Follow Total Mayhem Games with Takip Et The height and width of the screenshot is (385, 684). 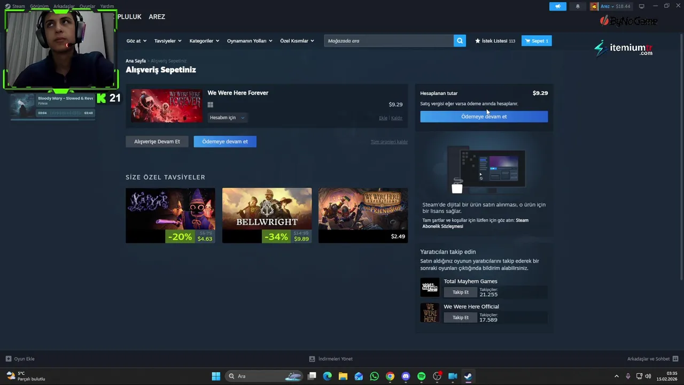click(x=461, y=292)
